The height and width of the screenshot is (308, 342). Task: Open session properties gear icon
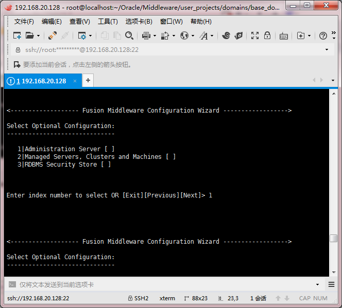click(82, 35)
